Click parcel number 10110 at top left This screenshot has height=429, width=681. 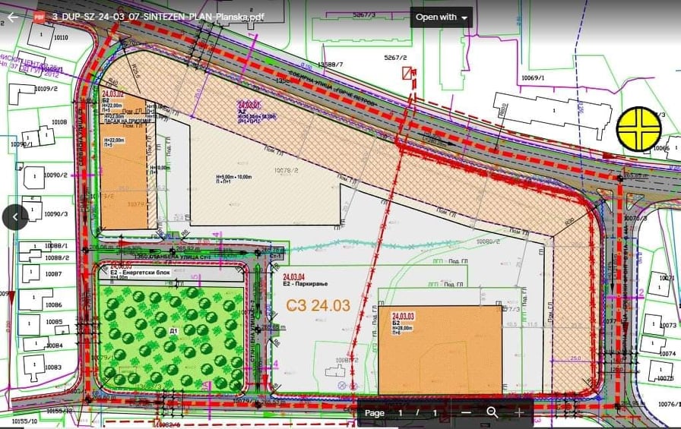pos(60,37)
